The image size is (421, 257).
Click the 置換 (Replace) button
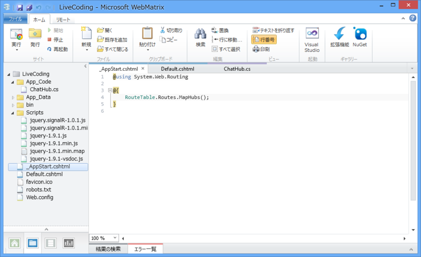click(220, 30)
